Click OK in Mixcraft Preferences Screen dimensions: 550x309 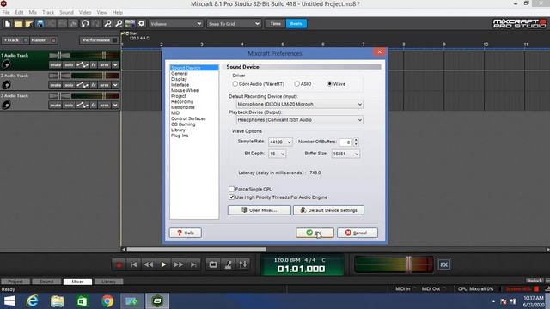coord(315,233)
